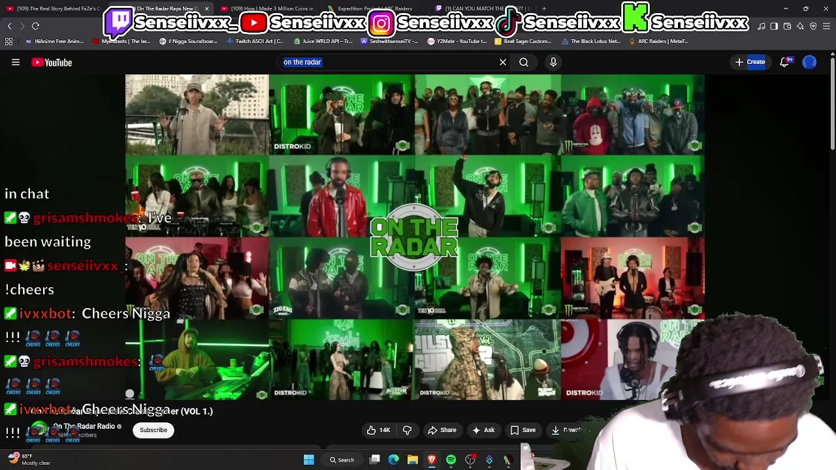The width and height of the screenshot is (836, 470).
Task: Click the outdoor rapper tile in video collage
Action: click(197, 114)
